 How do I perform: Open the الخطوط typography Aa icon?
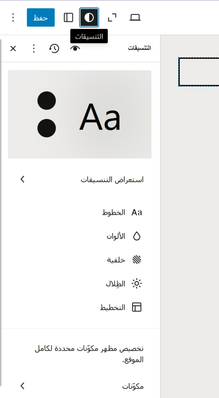tap(137, 213)
